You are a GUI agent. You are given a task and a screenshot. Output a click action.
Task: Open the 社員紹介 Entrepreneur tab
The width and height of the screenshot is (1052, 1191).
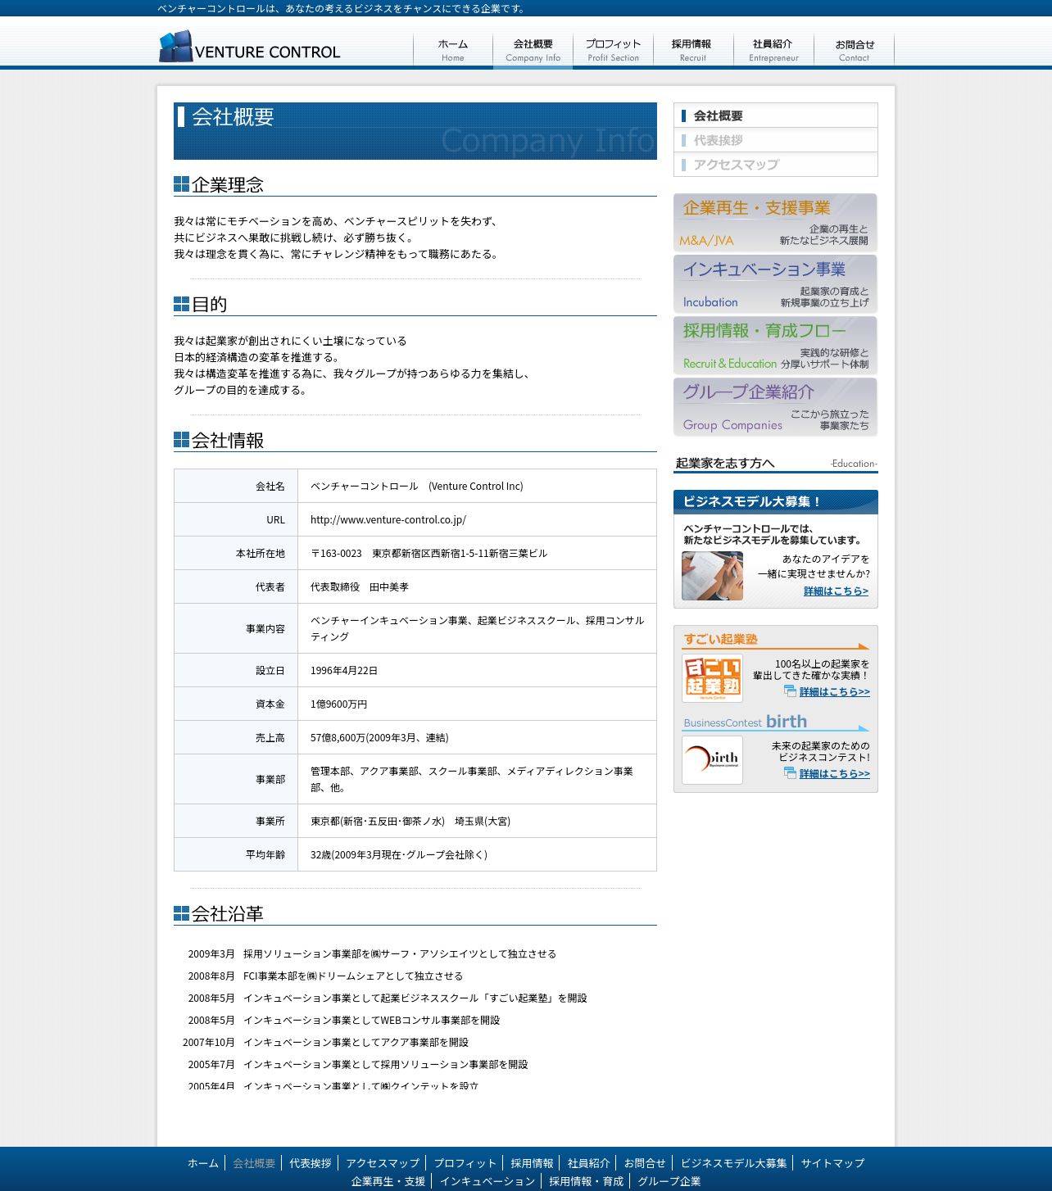[x=773, y=50]
